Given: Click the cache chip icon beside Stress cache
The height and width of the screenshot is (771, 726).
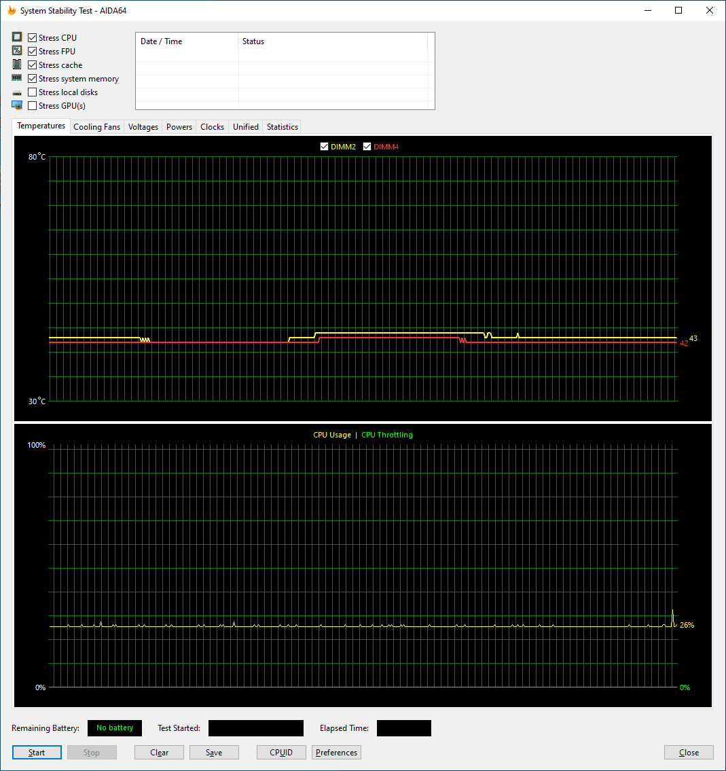Looking at the screenshot, I should (17, 65).
